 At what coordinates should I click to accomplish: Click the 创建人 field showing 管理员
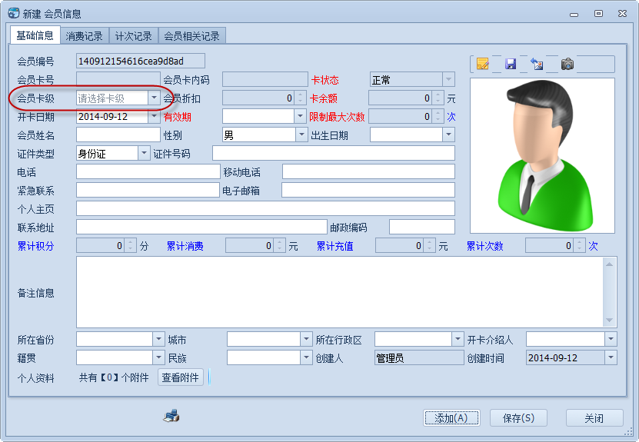(x=419, y=357)
